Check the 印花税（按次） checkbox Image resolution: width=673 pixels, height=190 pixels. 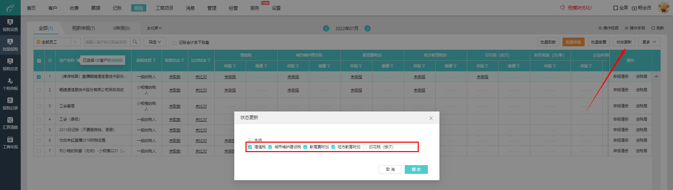365,147
